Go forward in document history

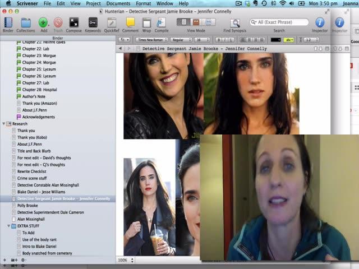[128, 49]
